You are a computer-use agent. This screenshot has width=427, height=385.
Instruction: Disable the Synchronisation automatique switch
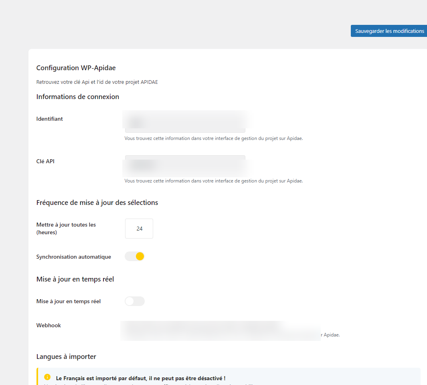(x=135, y=256)
